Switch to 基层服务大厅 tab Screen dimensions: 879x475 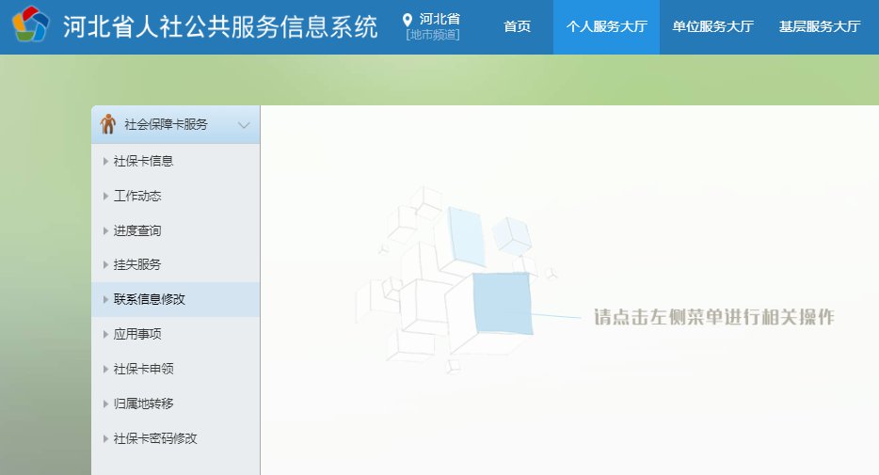819,26
